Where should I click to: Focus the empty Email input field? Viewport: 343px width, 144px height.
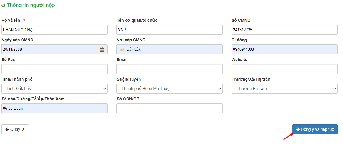[x=170, y=69]
